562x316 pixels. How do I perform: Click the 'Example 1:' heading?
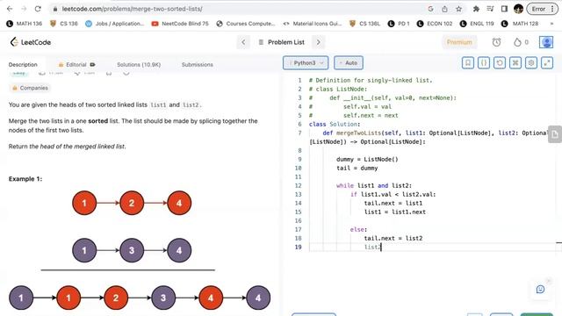[25, 179]
